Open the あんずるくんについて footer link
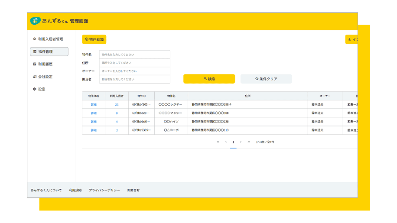Image resolution: width=397 pixels, height=223 pixels. [46, 190]
